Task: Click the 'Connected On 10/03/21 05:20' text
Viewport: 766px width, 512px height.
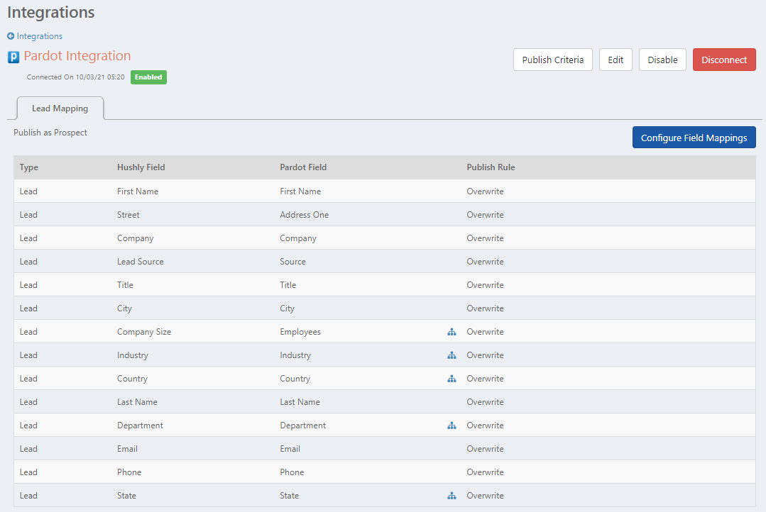Action: (x=76, y=77)
